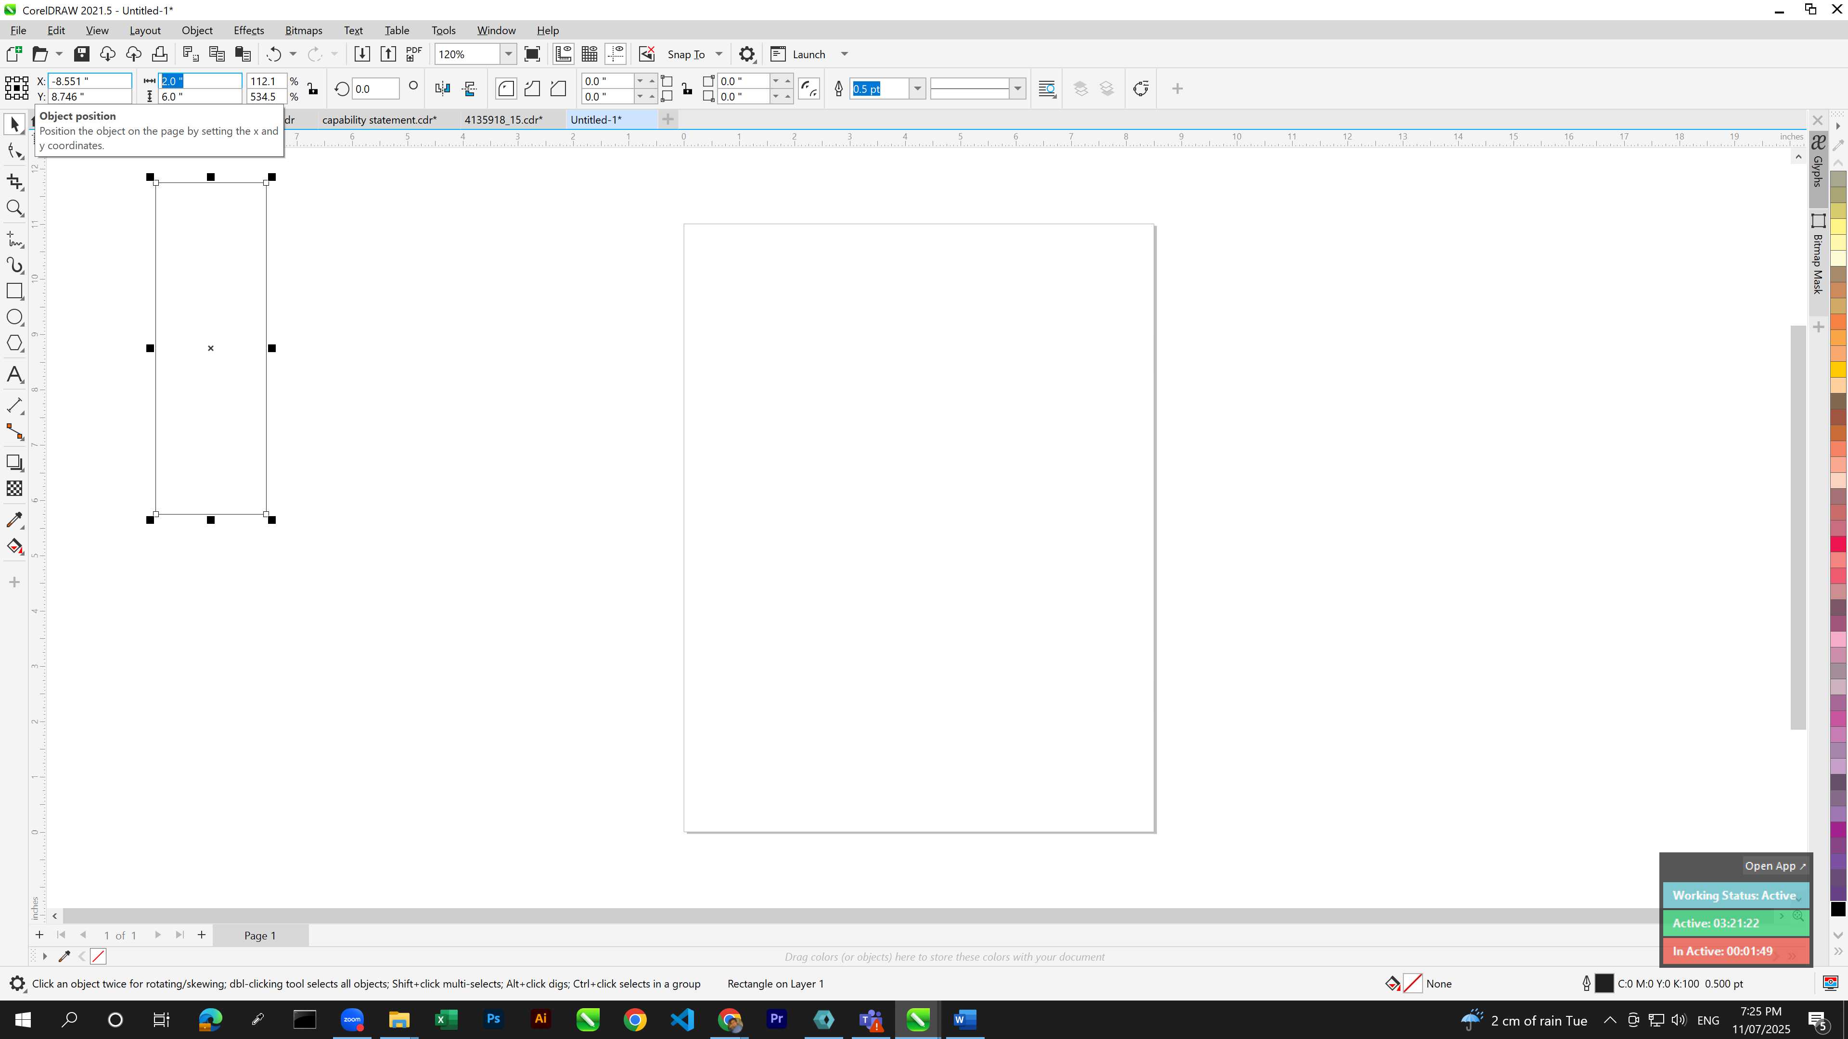
Task: Toggle Show guidelines button
Action: tap(616, 54)
